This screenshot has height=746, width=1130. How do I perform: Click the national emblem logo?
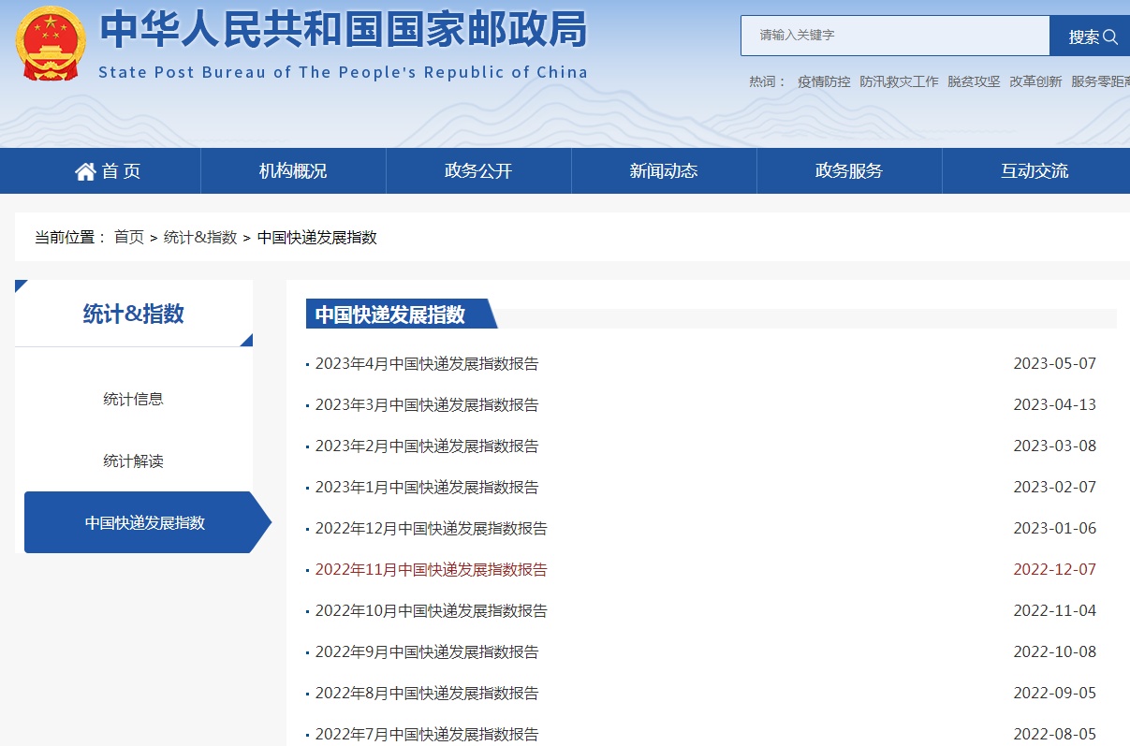[x=51, y=43]
